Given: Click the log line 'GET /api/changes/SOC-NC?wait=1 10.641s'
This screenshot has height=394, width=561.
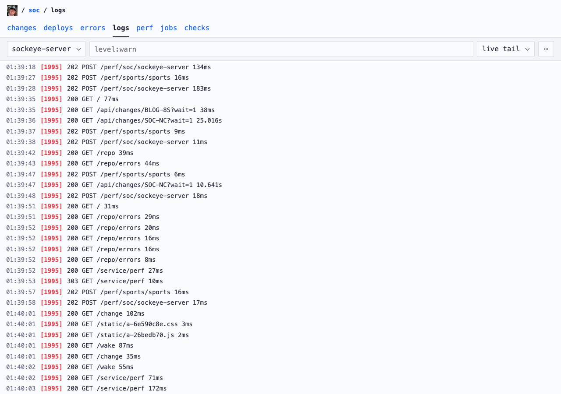Looking at the screenshot, I should pyautogui.click(x=280, y=185).
